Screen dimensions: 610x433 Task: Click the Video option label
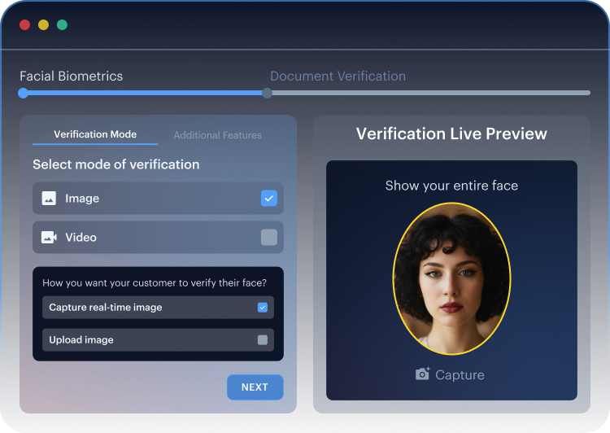[x=81, y=238]
